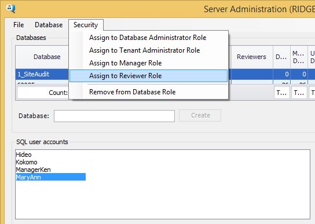The width and height of the screenshot is (315, 224).
Task: Select MaryAnn in SQL user accounts
Action: coord(51,177)
